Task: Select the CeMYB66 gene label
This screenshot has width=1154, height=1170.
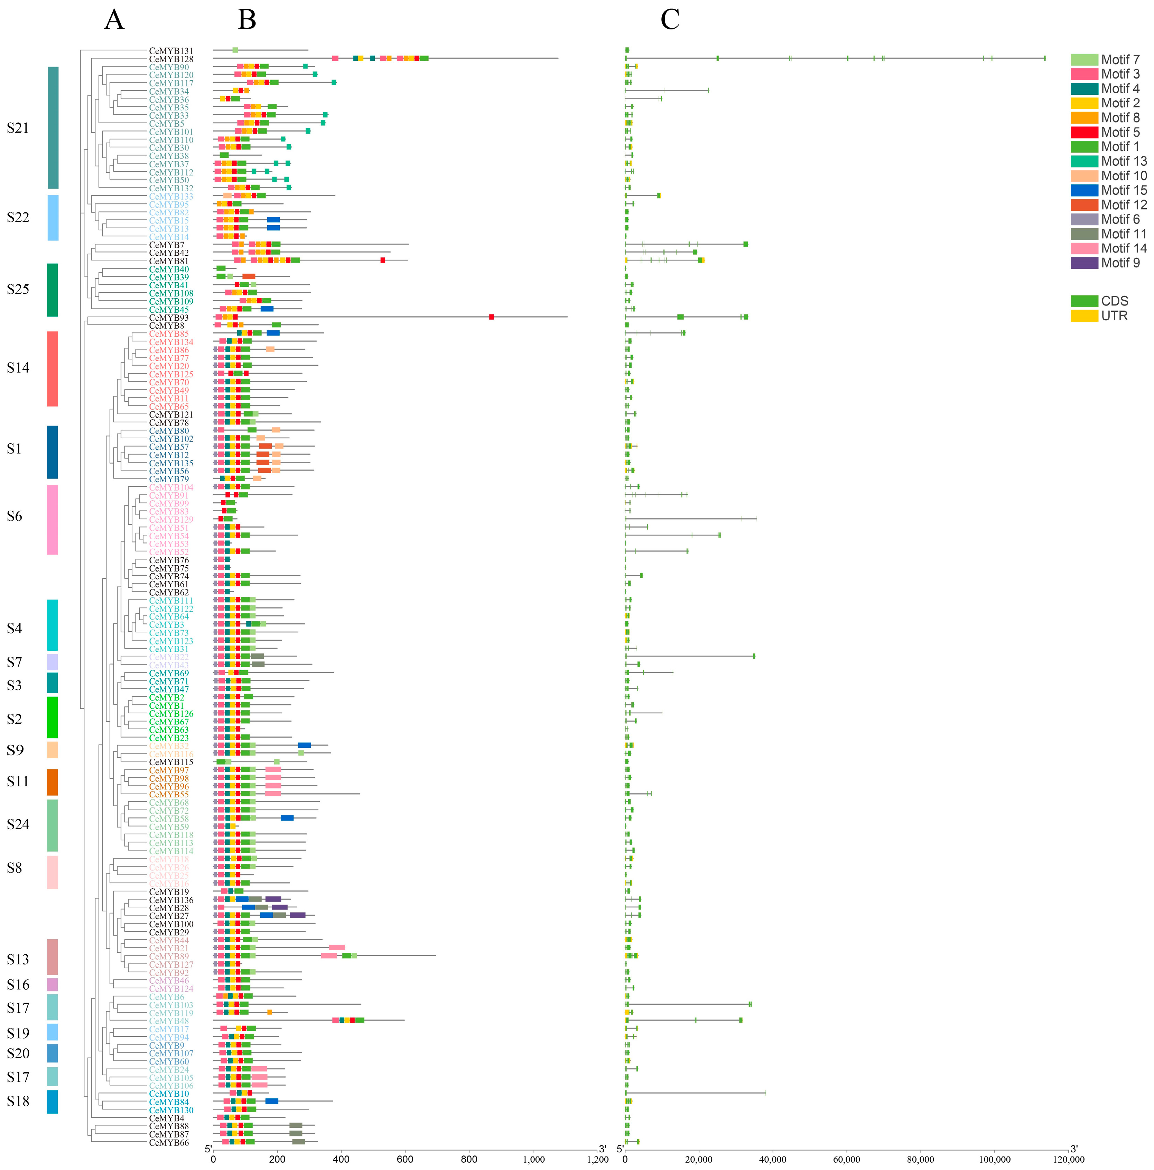Action: (x=169, y=1143)
